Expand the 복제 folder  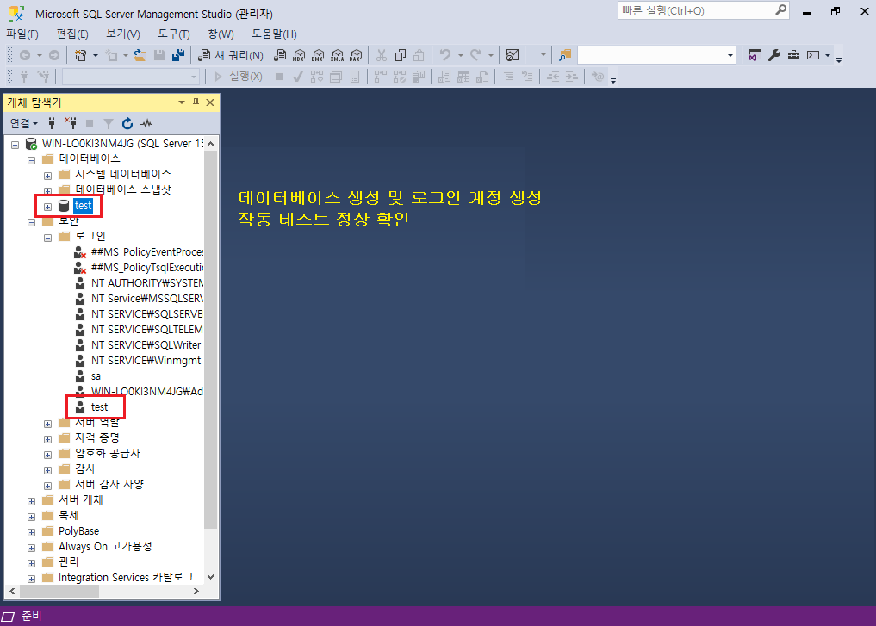(x=31, y=518)
